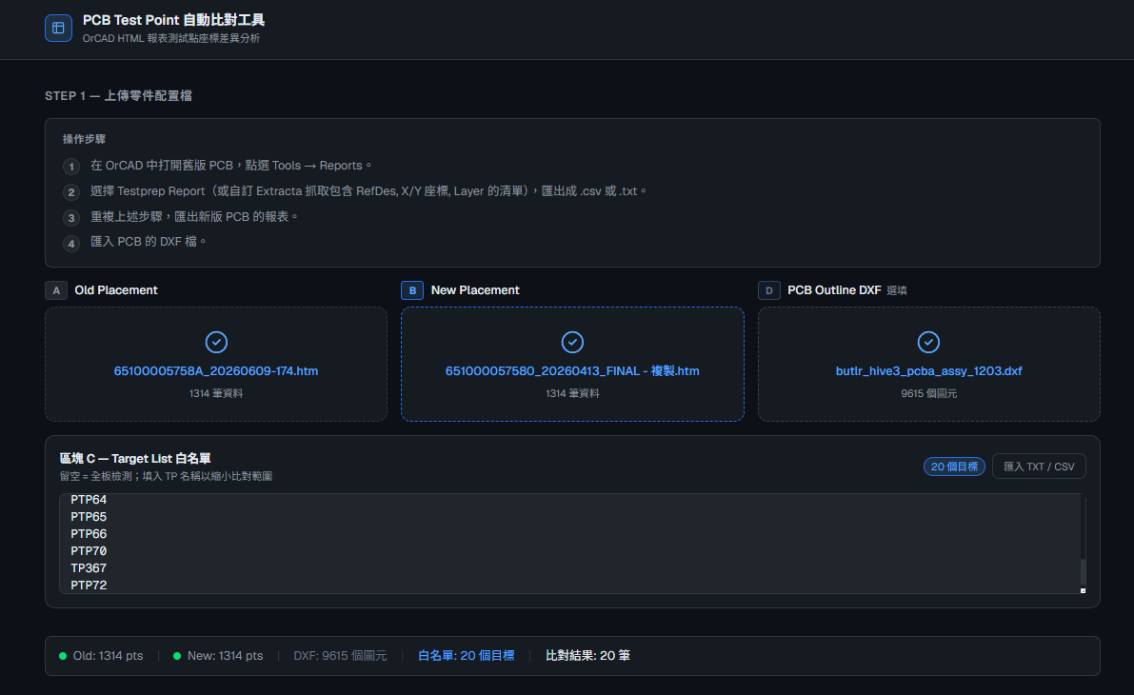The width and height of the screenshot is (1134, 695).
Task: Click the PTP72 line in target list
Action: click(x=89, y=586)
